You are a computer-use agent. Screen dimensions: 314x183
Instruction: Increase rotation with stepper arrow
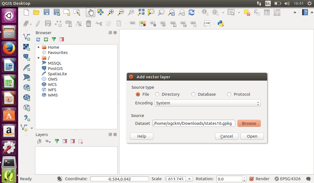pos(244,177)
